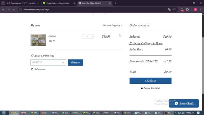This screenshot has height=115, width=204.
Task: Open the volume tray icon
Action: point(183,113)
